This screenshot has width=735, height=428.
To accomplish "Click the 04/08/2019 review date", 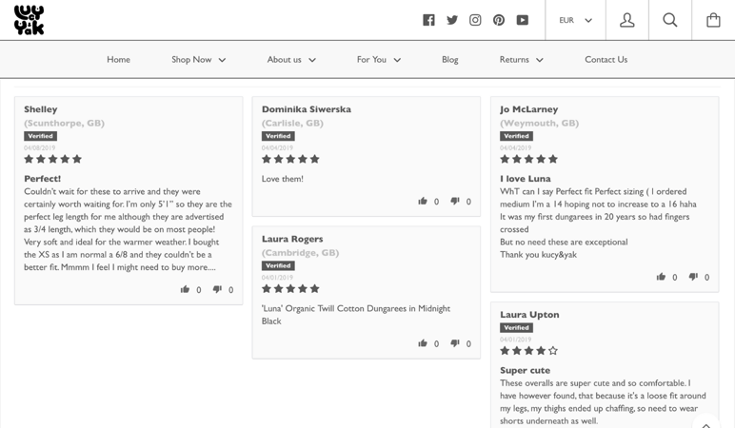I will pos(39,147).
